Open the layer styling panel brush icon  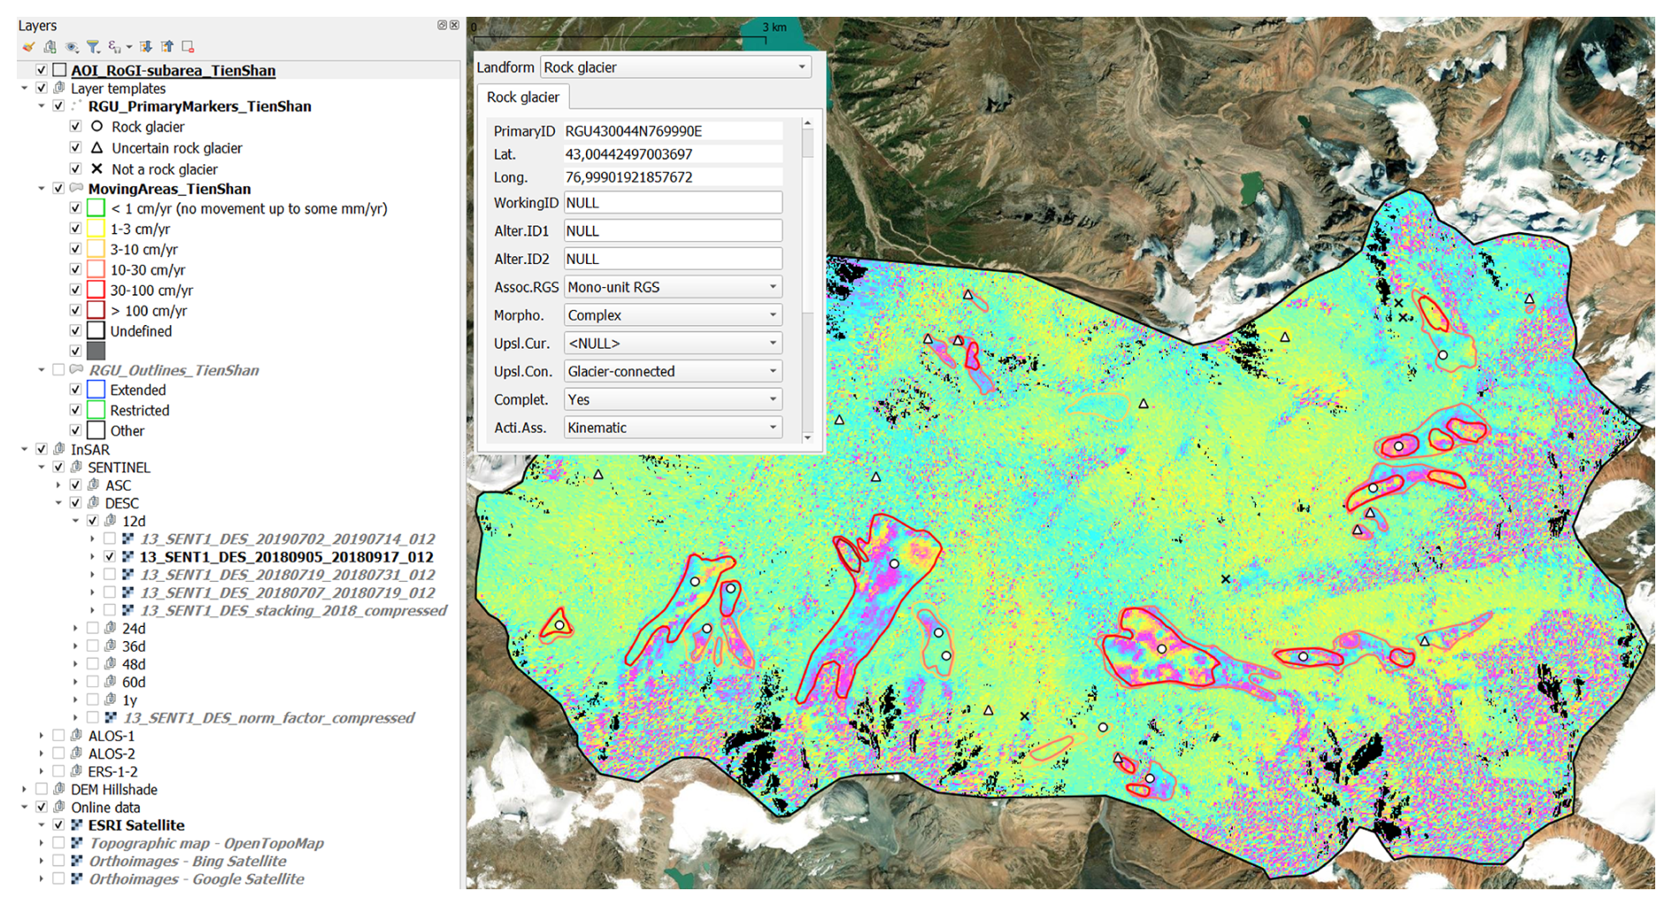[x=29, y=47]
